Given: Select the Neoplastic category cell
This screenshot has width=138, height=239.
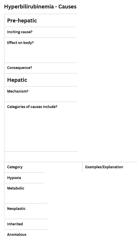Looking at the screenshot, I should point(26,211).
